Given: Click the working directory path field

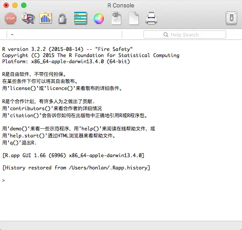Looking at the screenshot, I should (65, 35).
